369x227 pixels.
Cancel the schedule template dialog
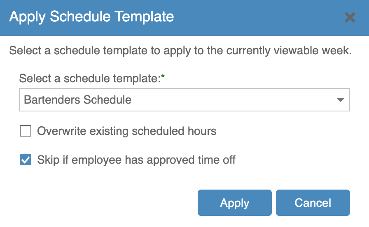[313, 203]
